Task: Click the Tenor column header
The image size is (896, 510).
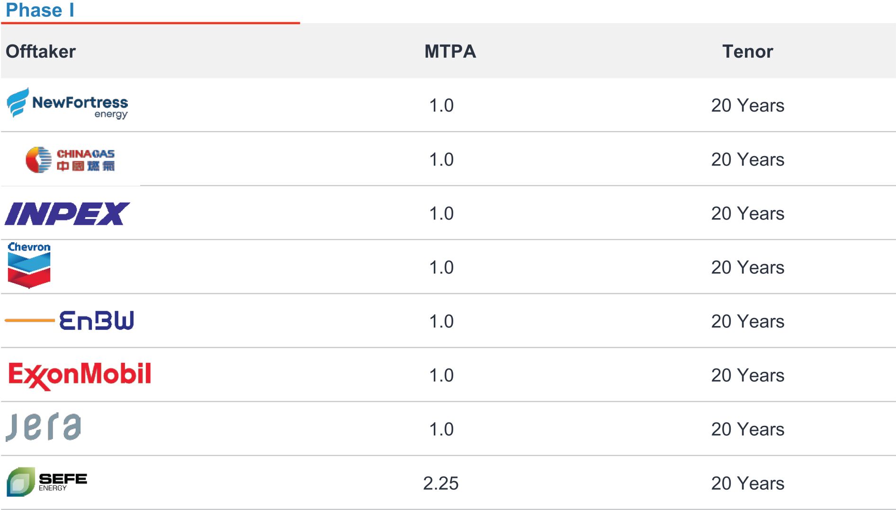Action: pyautogui.click(x=747, y=52)
